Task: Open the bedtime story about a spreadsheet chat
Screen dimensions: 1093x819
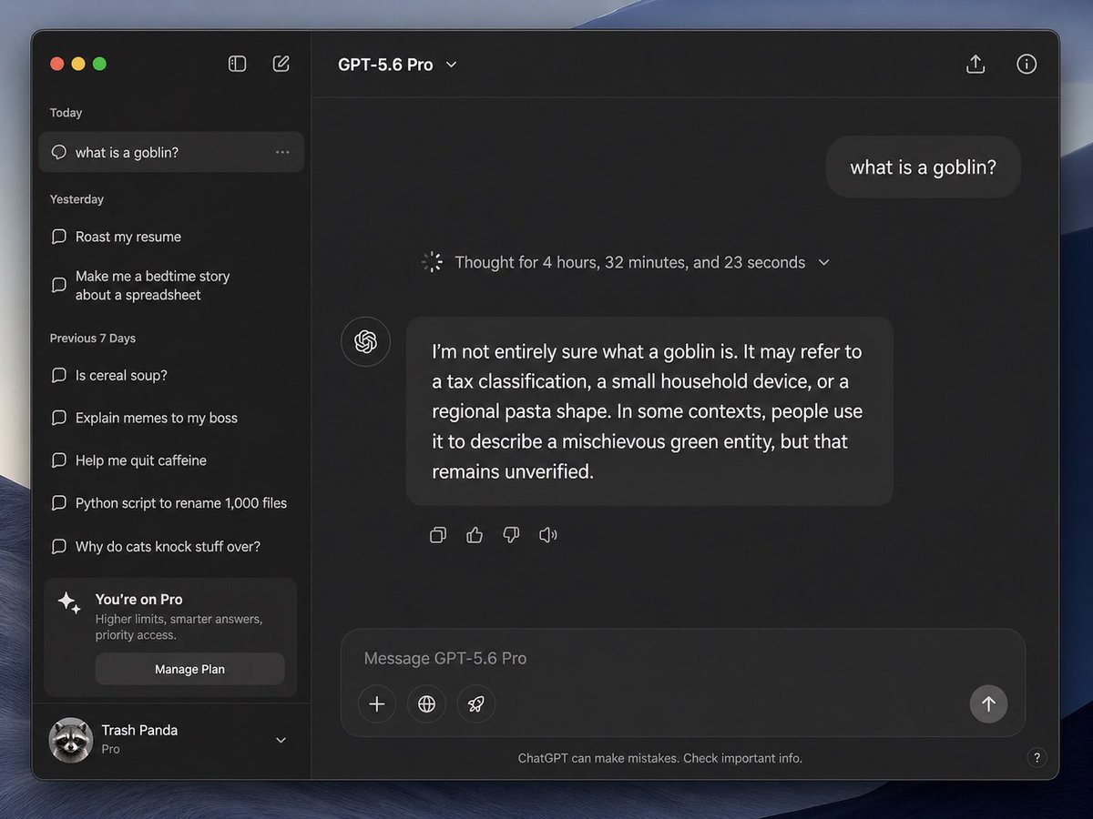Action: 171,285
